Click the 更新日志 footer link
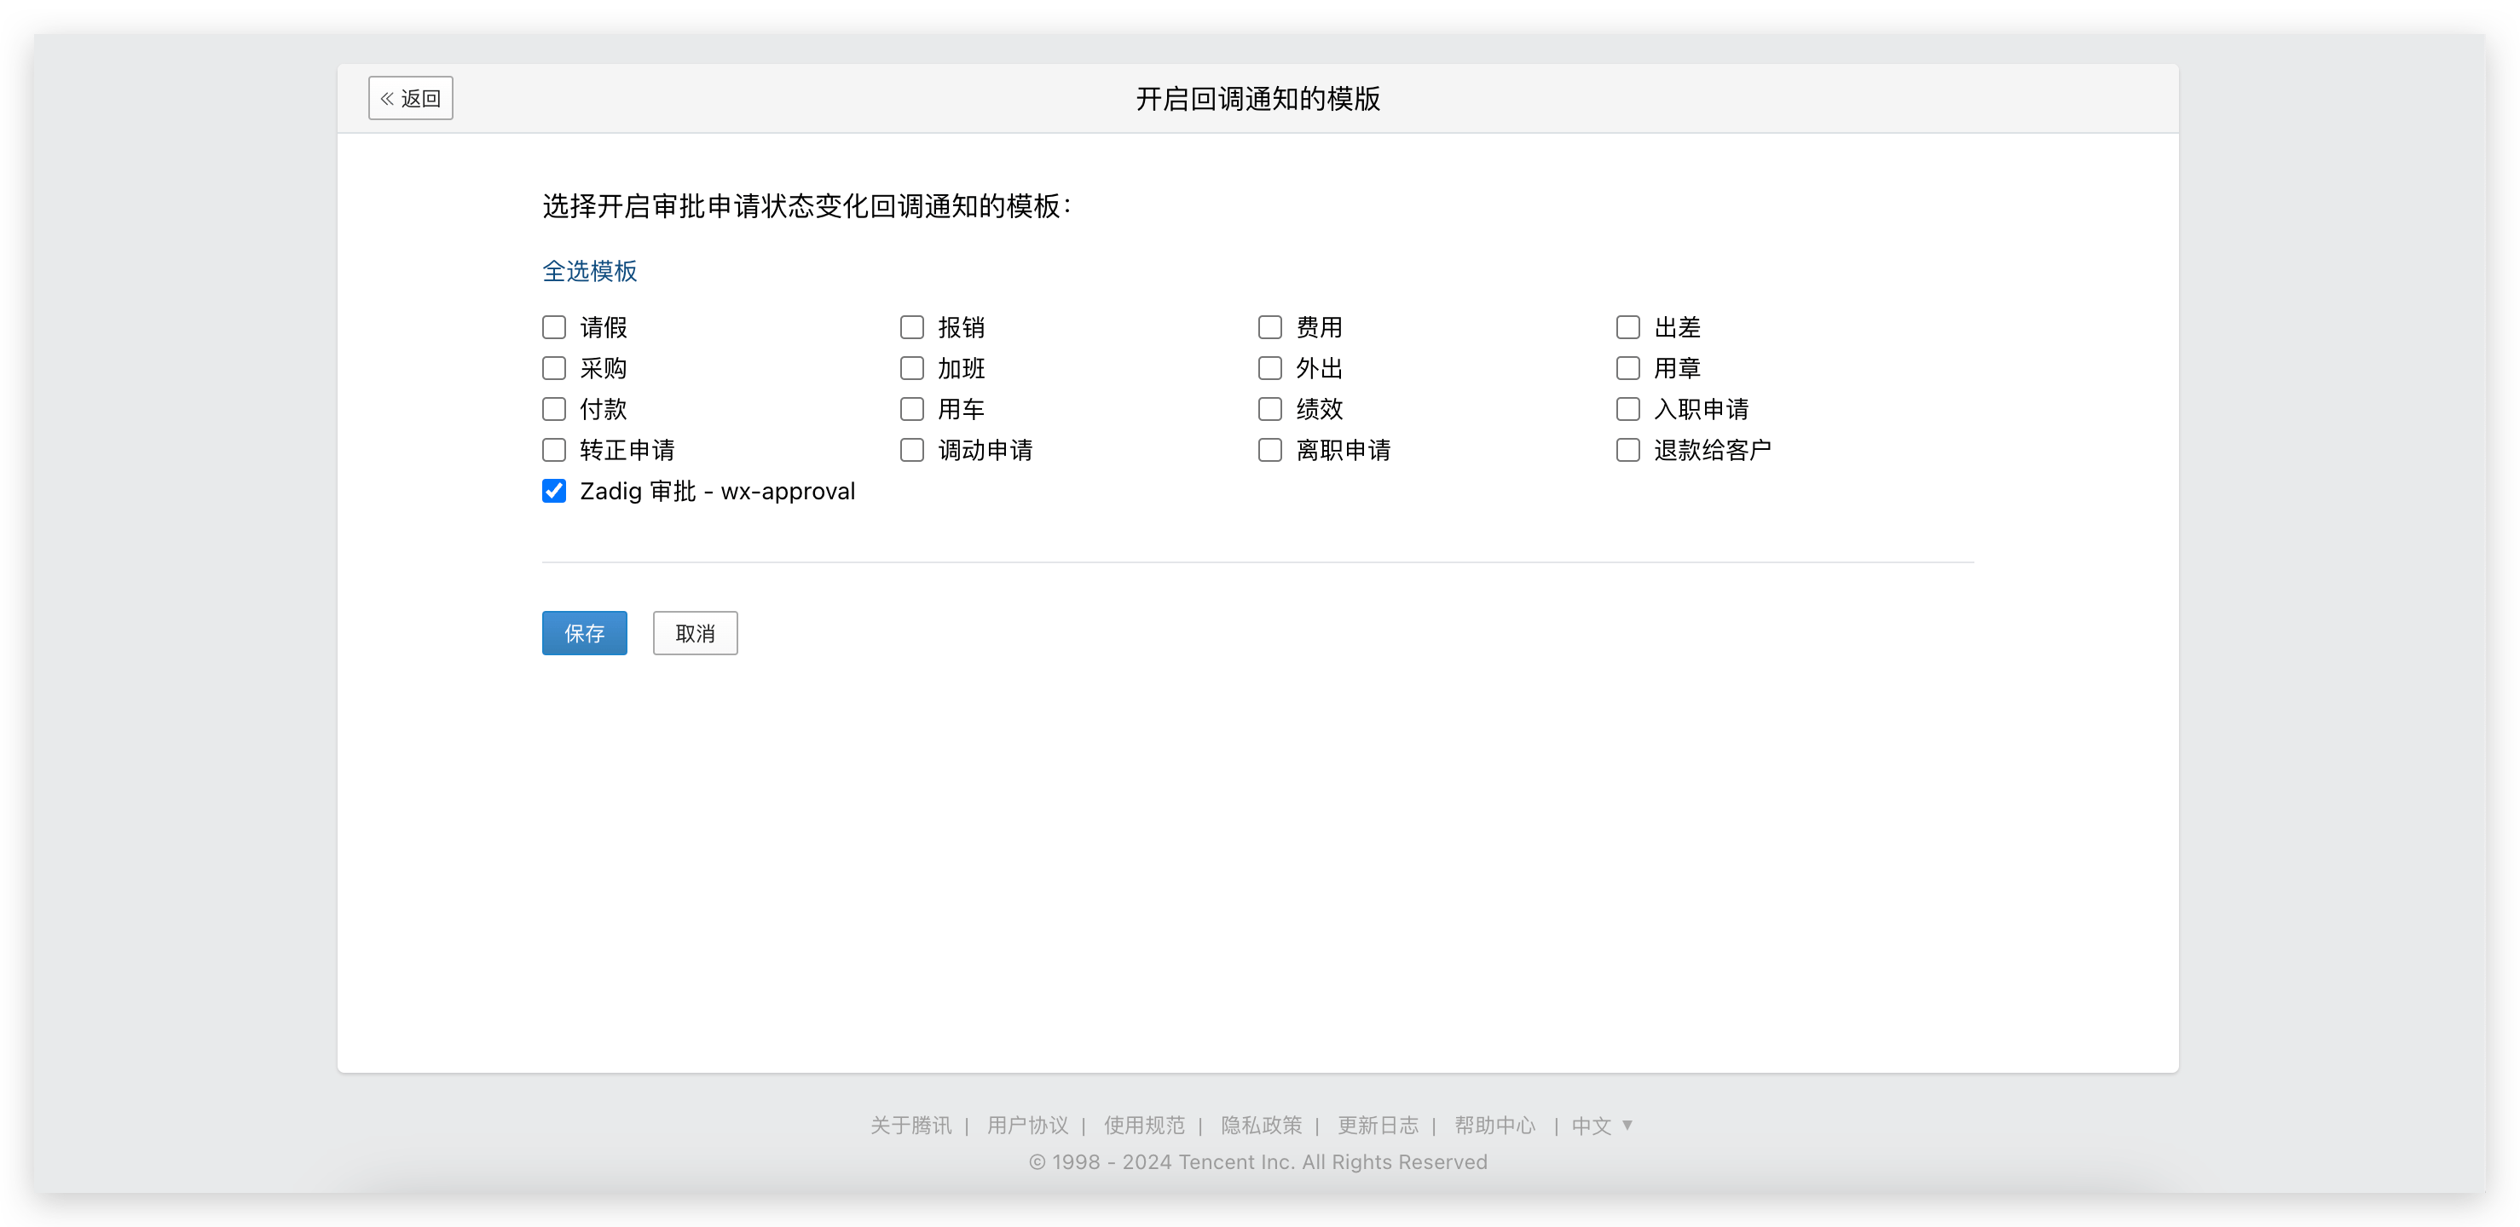Image resolution: width=2520 pixels, height=1227 pixels. point(1378,1126)
